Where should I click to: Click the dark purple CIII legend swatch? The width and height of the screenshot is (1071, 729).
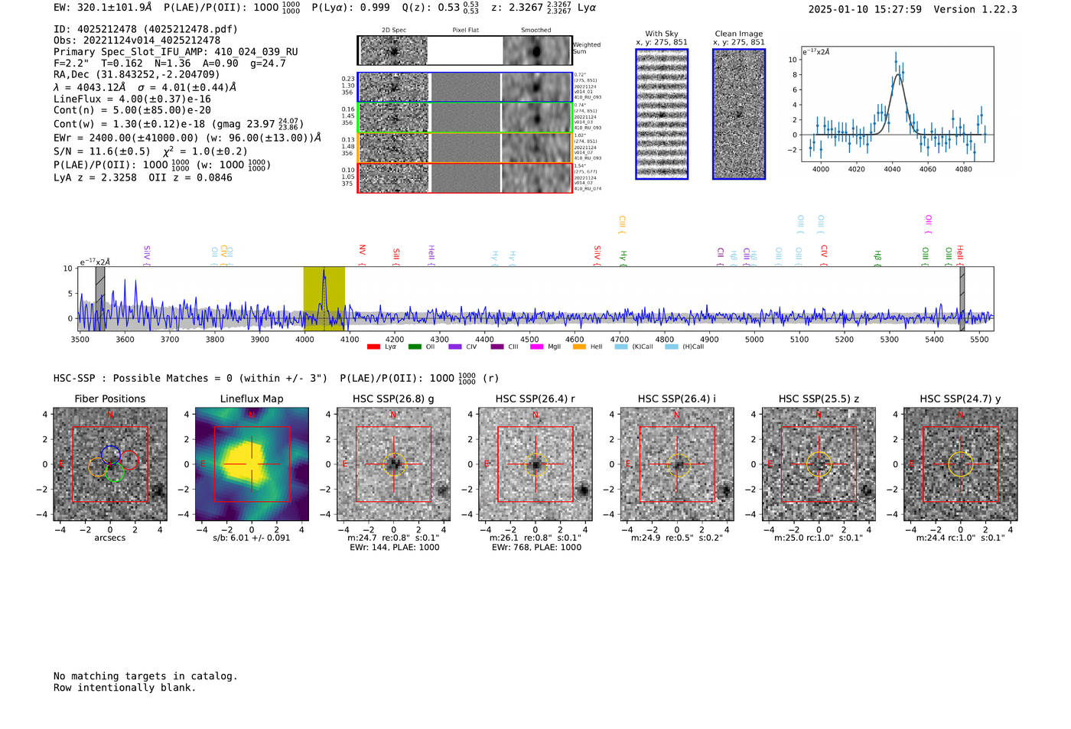tap(497, 347)
